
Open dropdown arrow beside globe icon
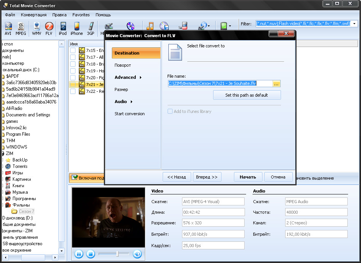pyautogui.click(x=209, y=26)
